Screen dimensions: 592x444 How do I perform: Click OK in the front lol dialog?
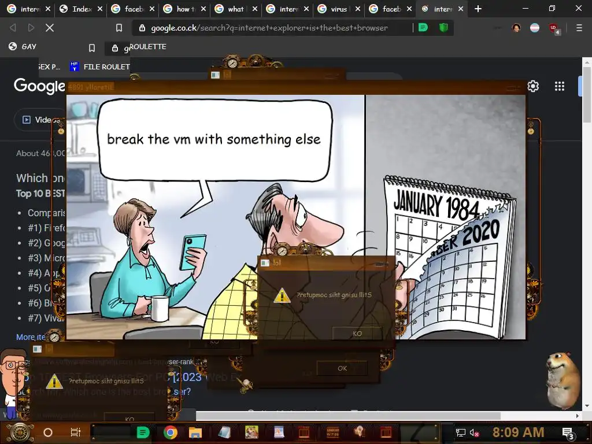(x=357, y=334)
